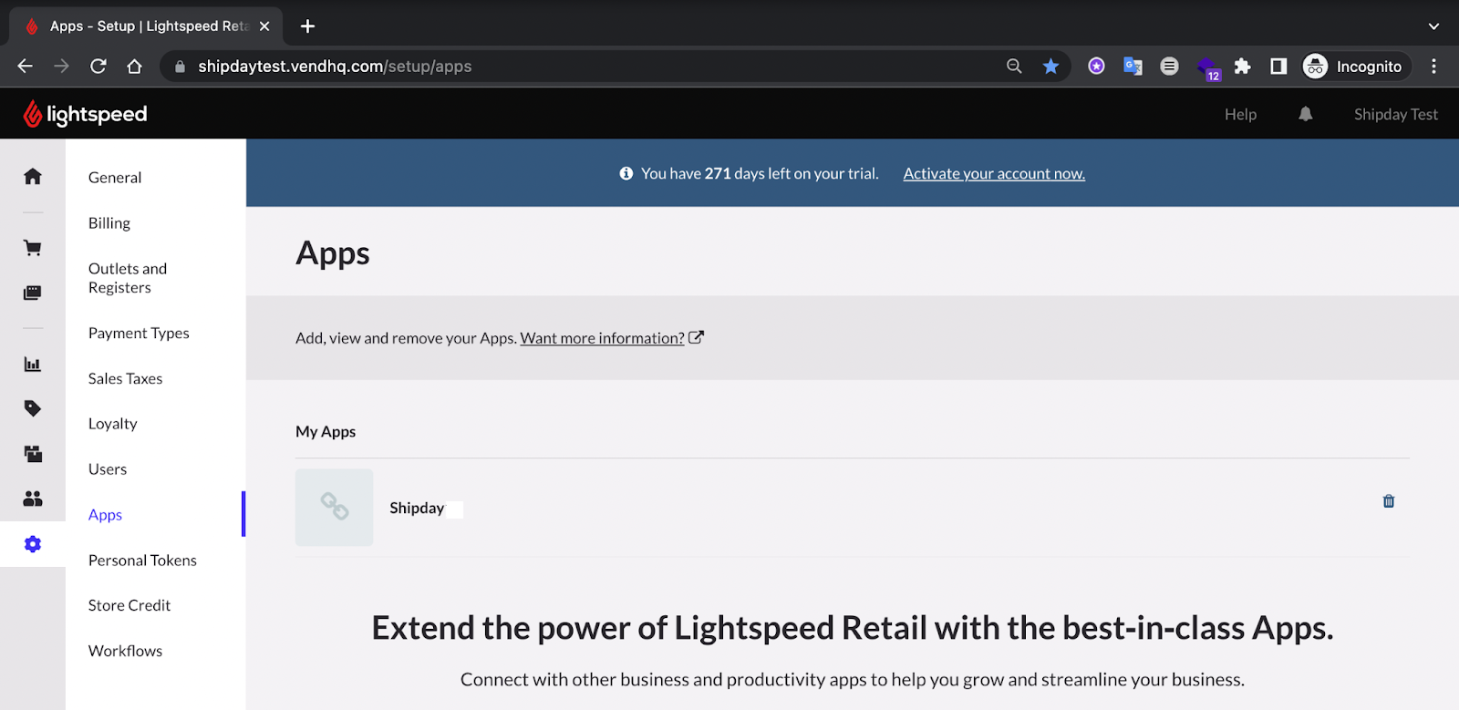Open Store Credit settings
1459x710 pixels.
tap(129, 605)
